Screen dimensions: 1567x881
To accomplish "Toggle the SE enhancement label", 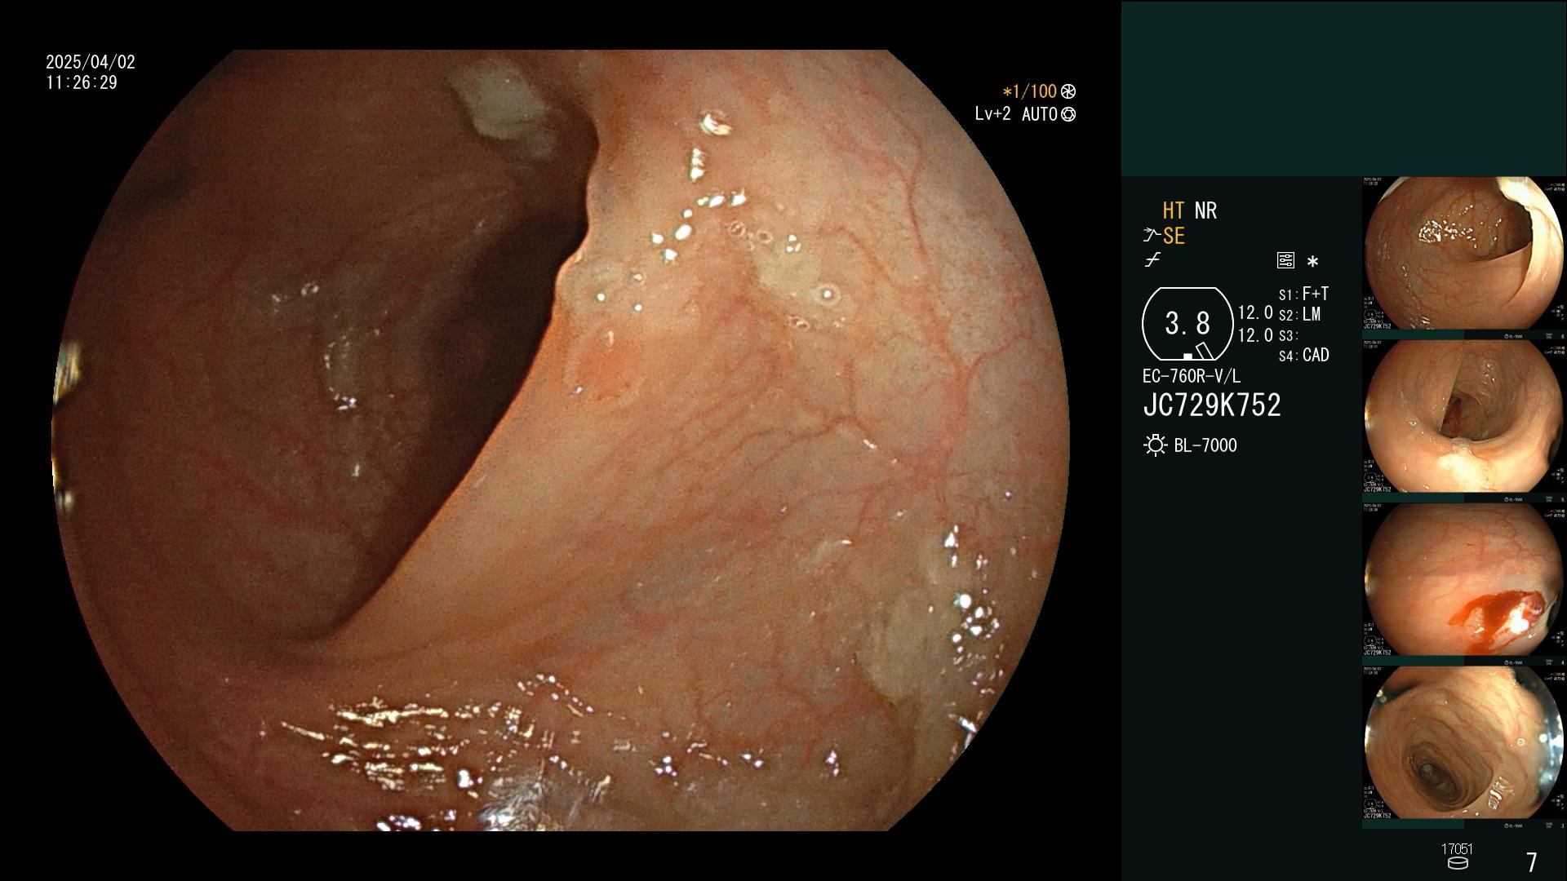I will point(1174,237).
